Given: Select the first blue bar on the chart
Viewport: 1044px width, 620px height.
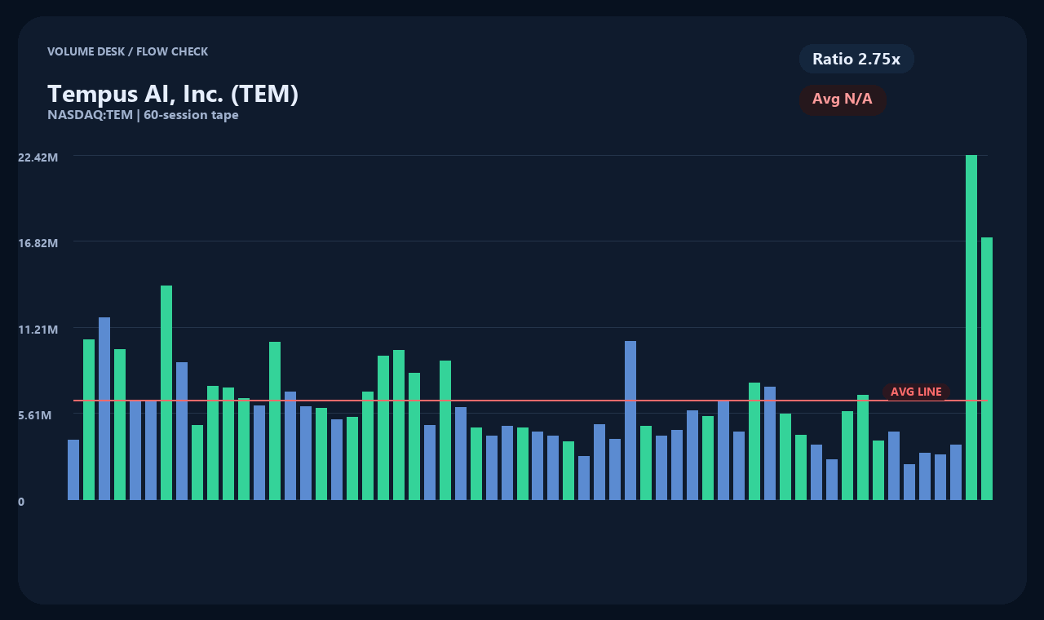Looking at the screenshot, I should point(73,470).
